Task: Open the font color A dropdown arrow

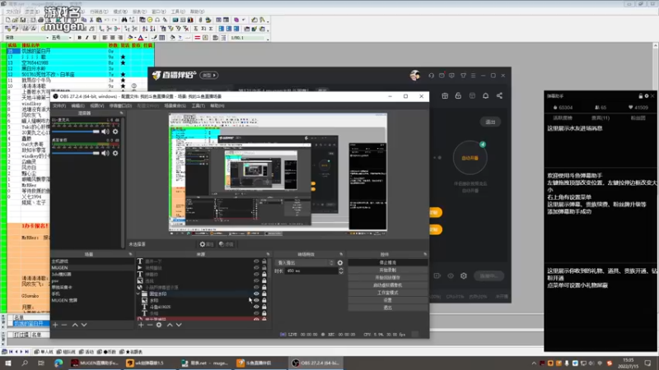Action: click(x=146, y=38)
